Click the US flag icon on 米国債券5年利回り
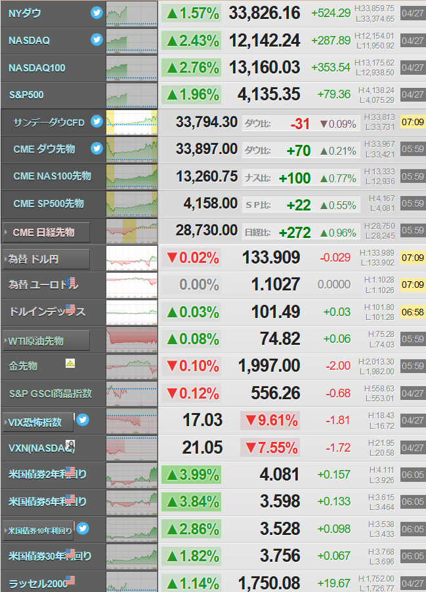The height and width of the screenshot is (592, 426). 70,499
